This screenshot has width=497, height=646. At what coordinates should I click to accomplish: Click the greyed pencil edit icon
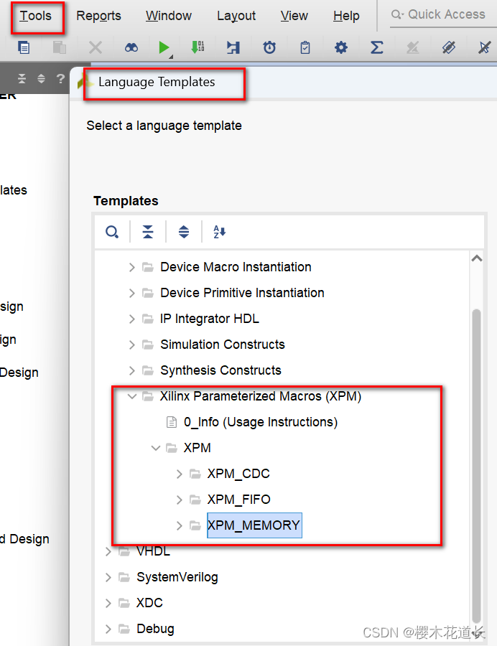[x=412, y=48]
